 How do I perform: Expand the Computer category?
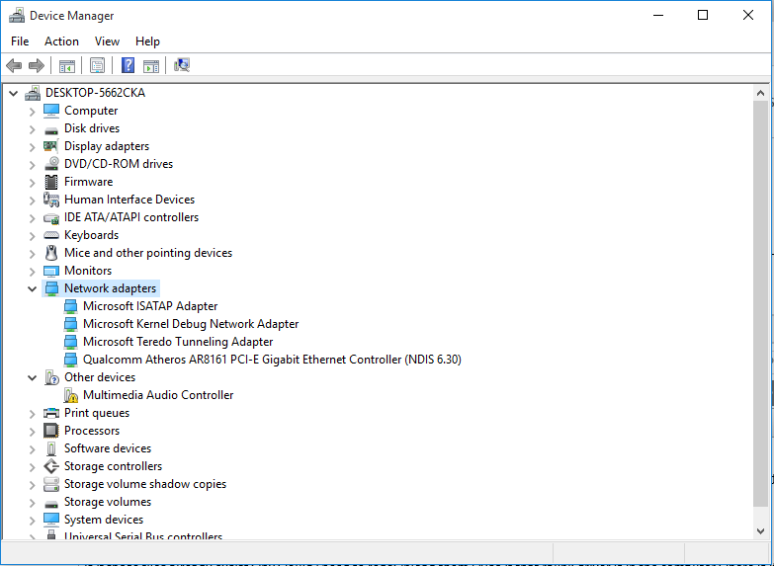pos(32,112)
